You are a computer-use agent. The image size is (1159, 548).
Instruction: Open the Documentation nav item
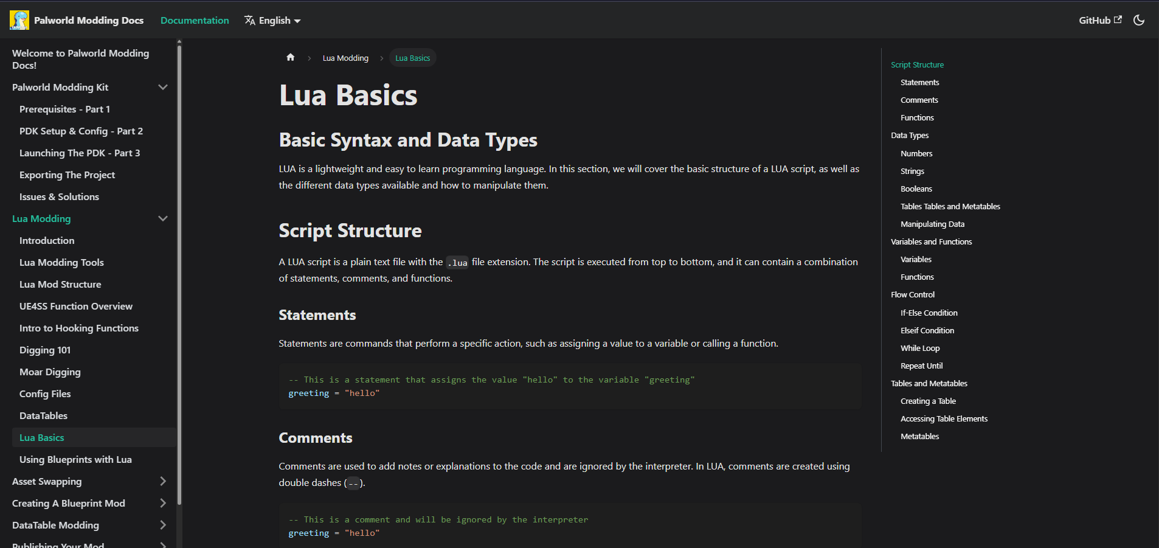195,20
